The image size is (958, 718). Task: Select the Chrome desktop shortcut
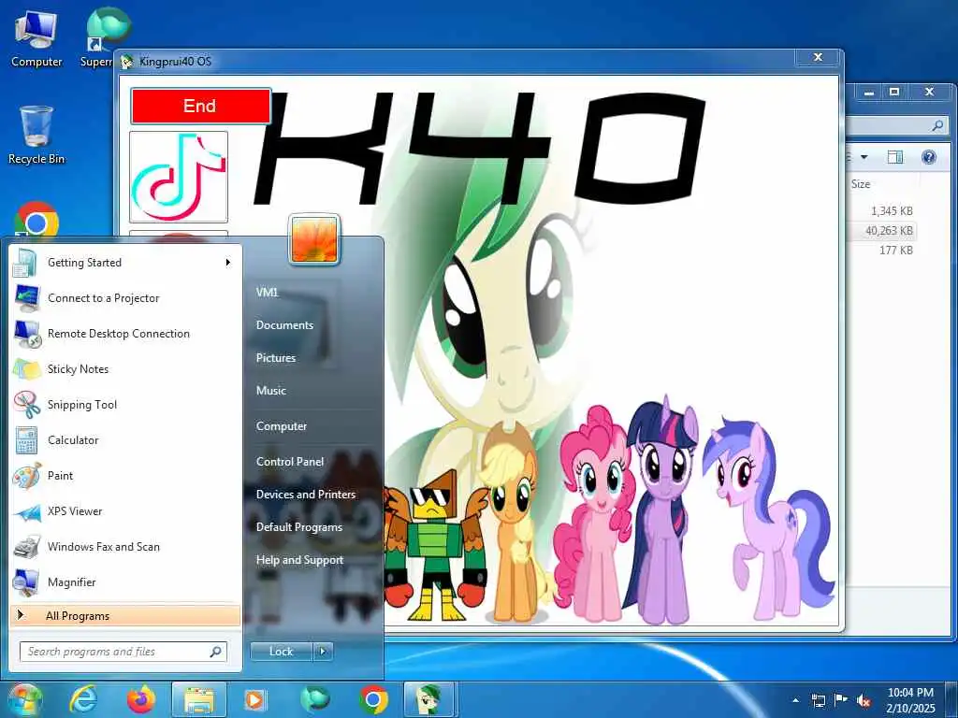click(x=36, y=221)
